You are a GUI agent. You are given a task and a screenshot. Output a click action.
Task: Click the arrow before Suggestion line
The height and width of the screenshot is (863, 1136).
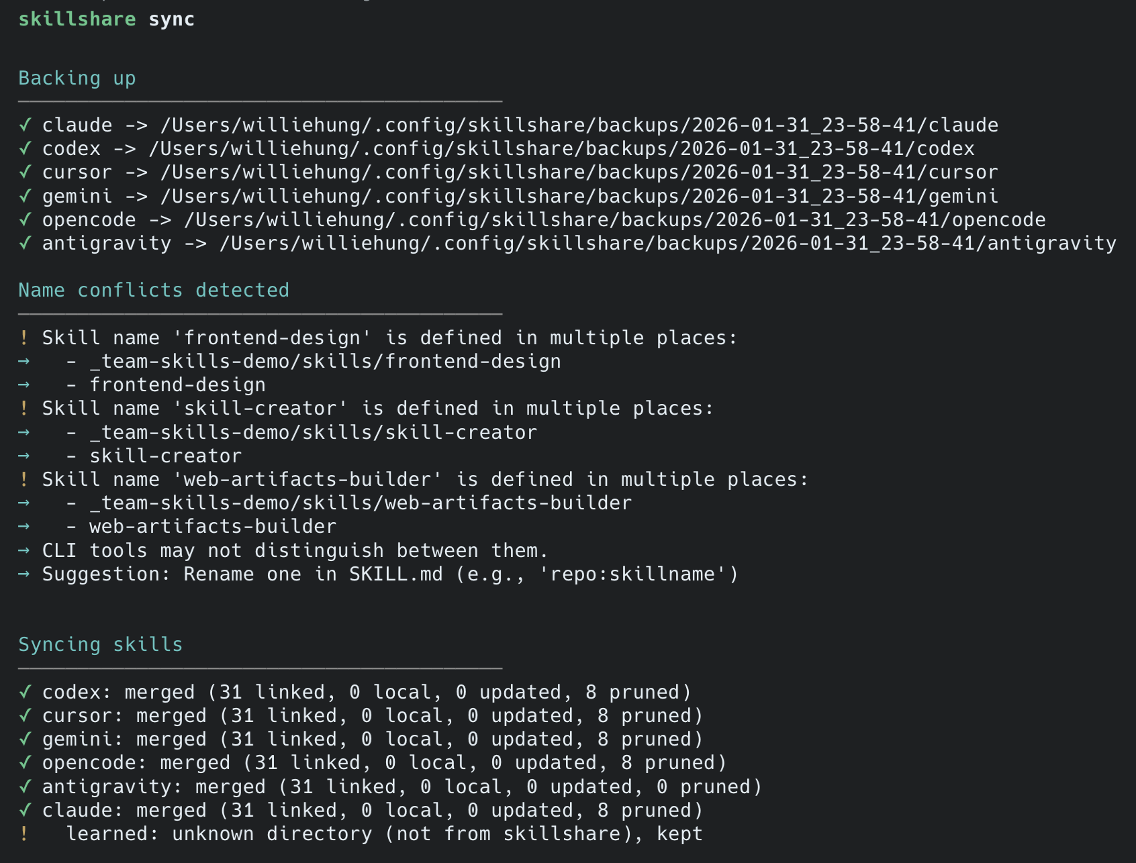click(x=24, y=574)
